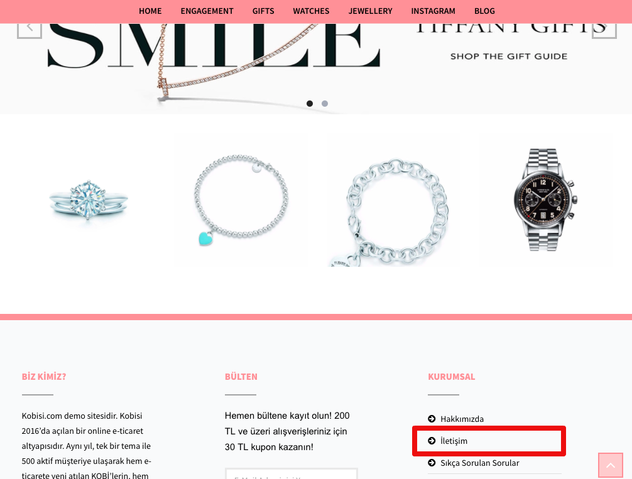Select the second carousel dot indicator
The width and height of the screenshot is (632, 479).
[325, 104]
